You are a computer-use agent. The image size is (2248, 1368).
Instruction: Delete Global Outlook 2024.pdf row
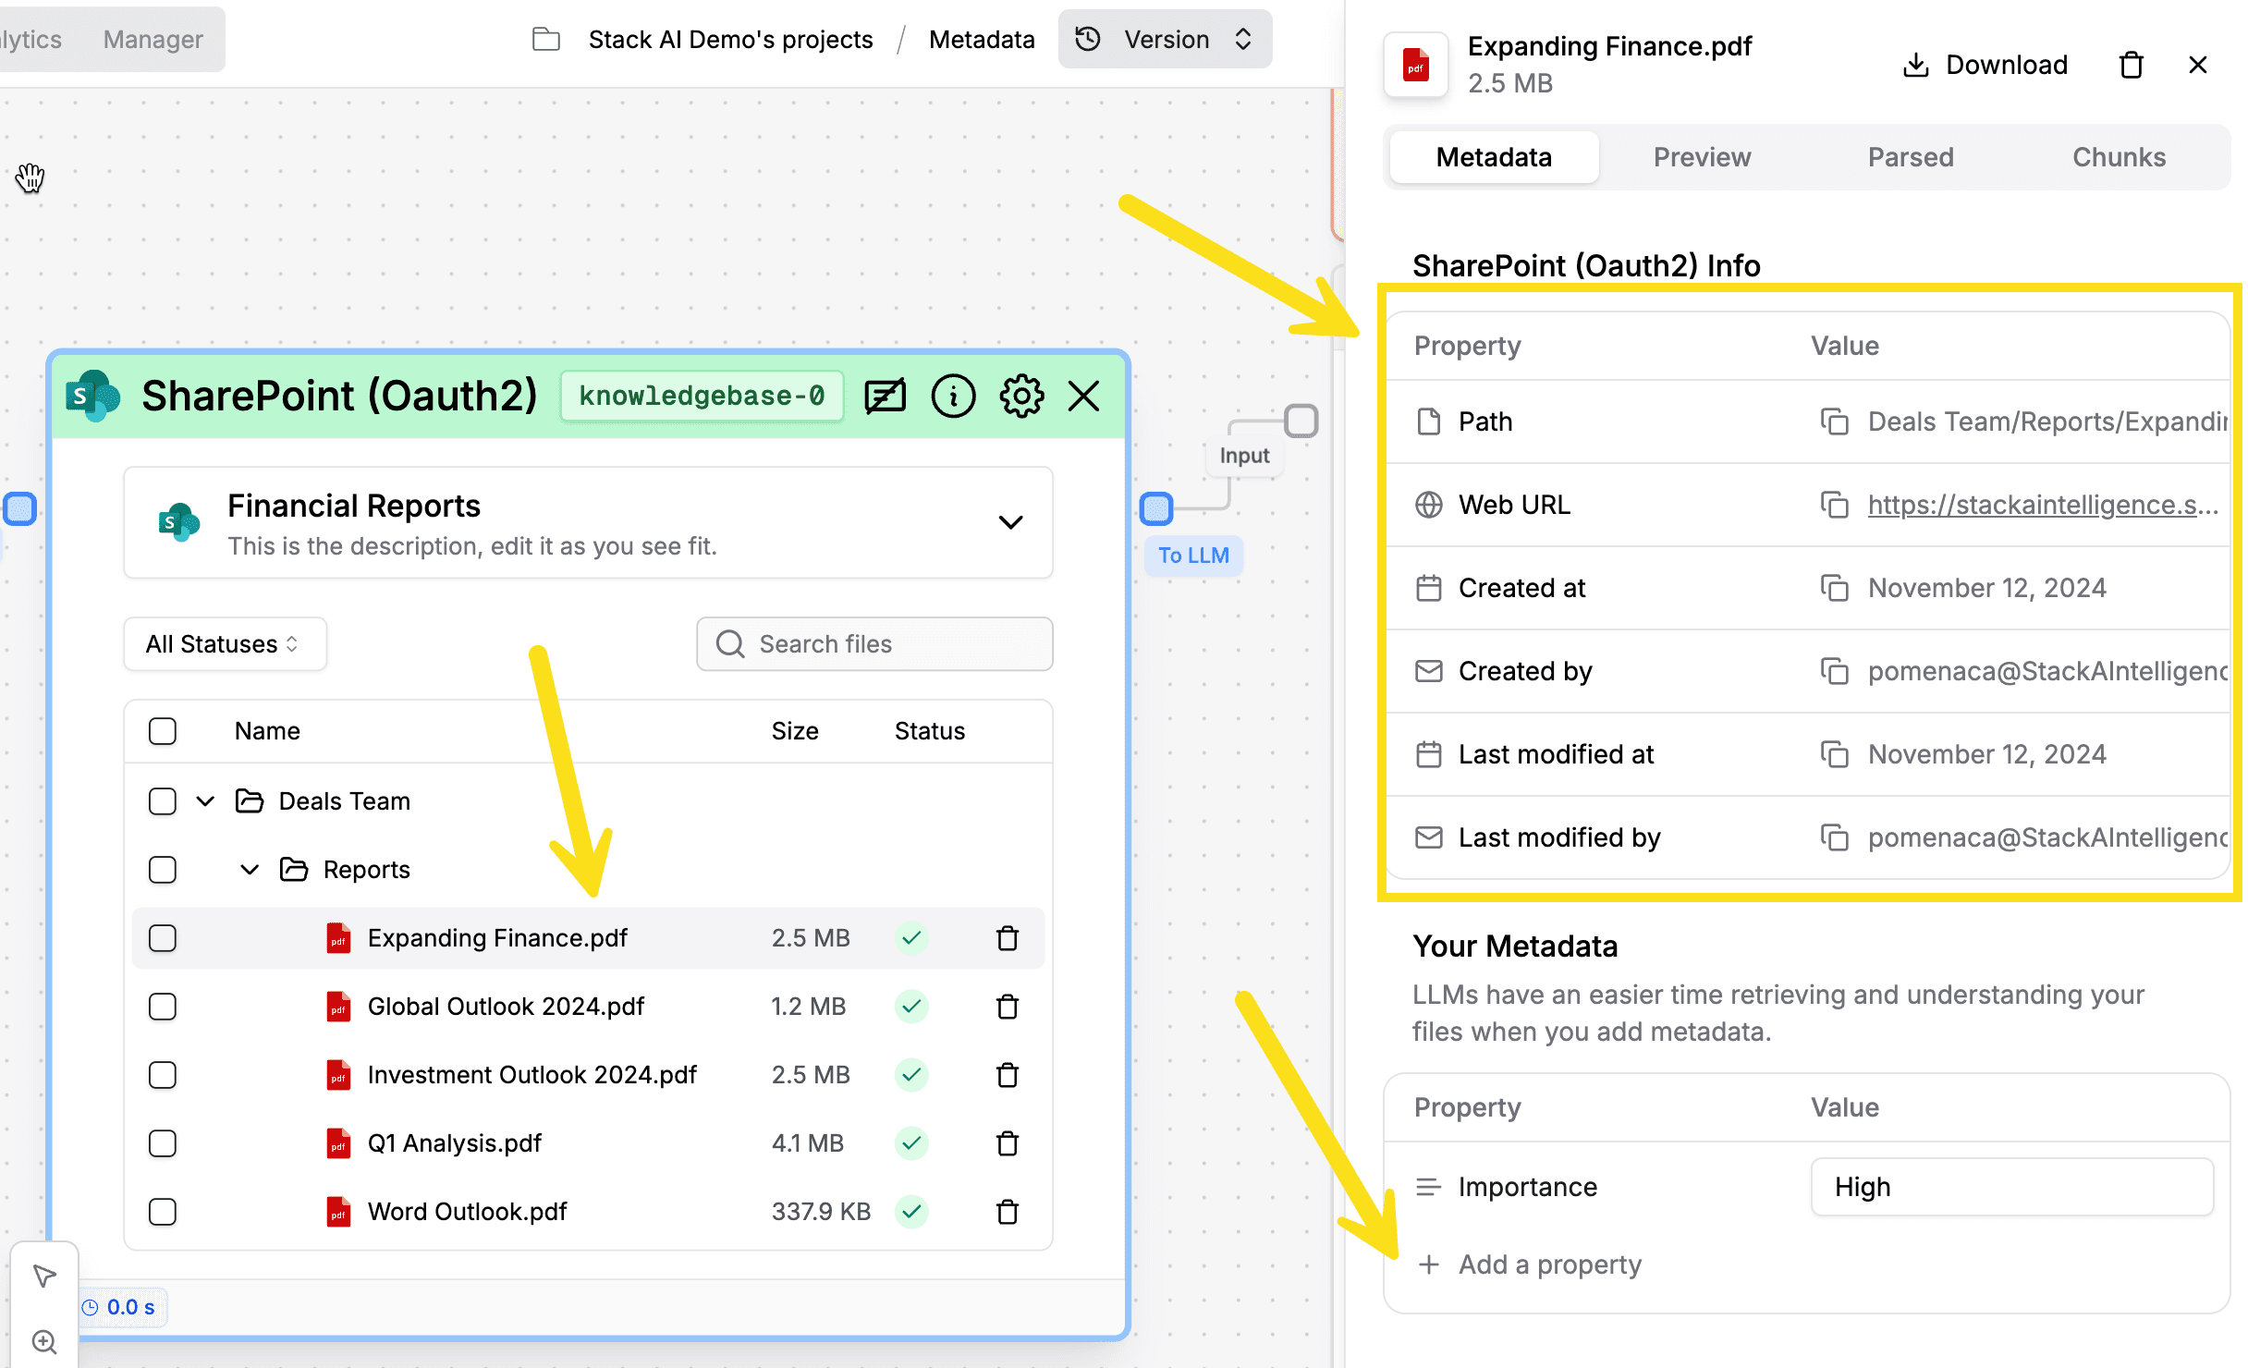[1008, 1007]
